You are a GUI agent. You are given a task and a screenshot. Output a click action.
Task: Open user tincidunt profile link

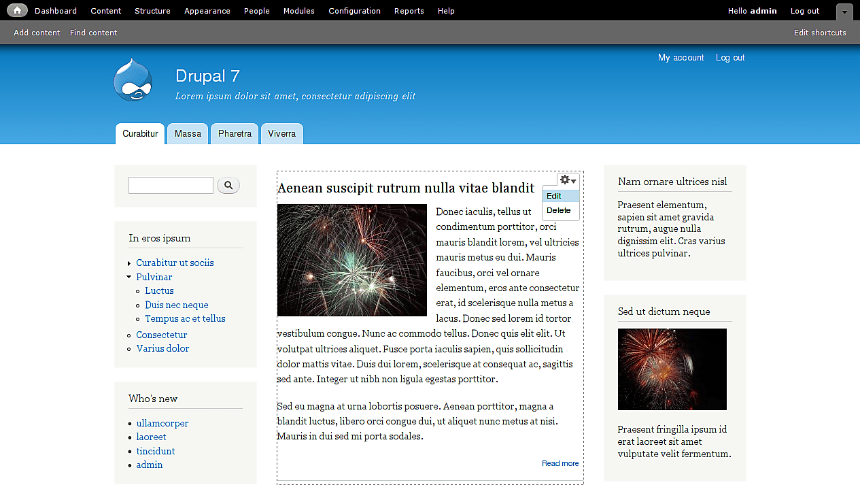pos(156,451)
